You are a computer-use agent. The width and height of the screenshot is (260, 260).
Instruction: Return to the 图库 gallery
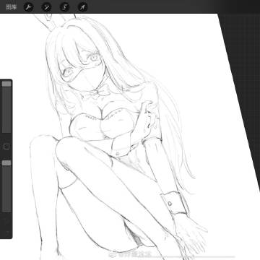[11, 7]
